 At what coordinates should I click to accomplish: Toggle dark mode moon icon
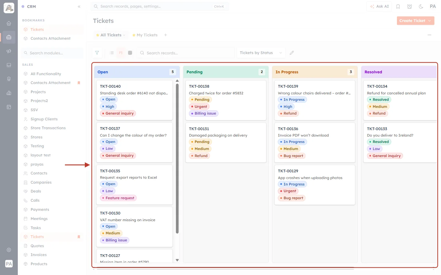[x=421, y=6]
